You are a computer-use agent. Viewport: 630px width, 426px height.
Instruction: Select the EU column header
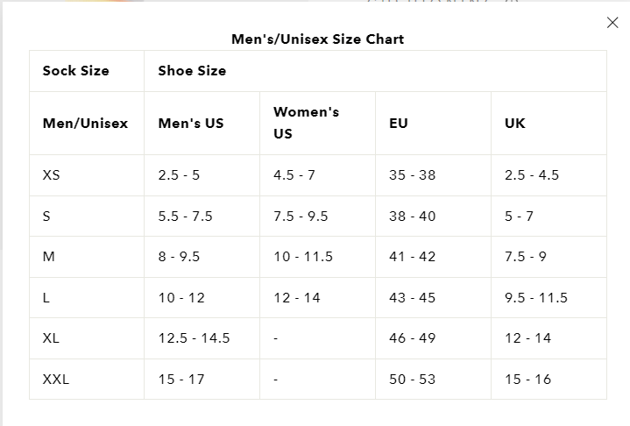pyautogui.click(x=399, y=124)
